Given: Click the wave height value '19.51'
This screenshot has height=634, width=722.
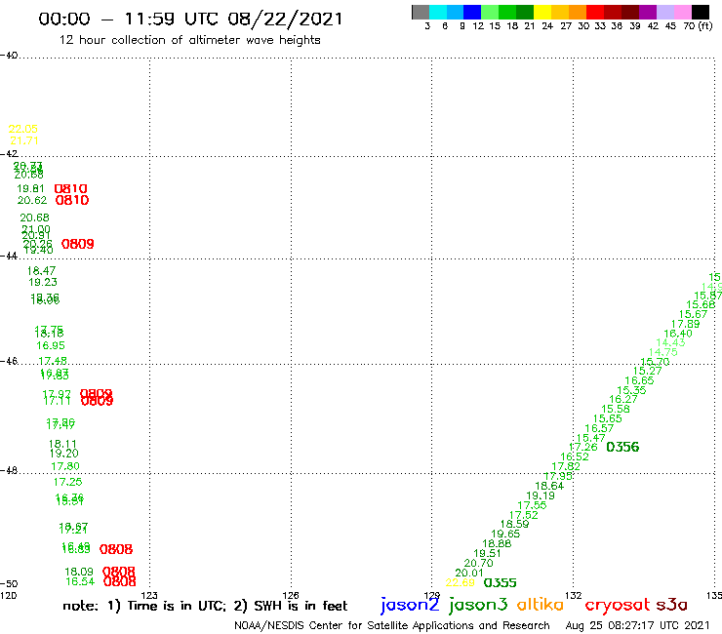Looking at the screenshot, I should (487, 553).
